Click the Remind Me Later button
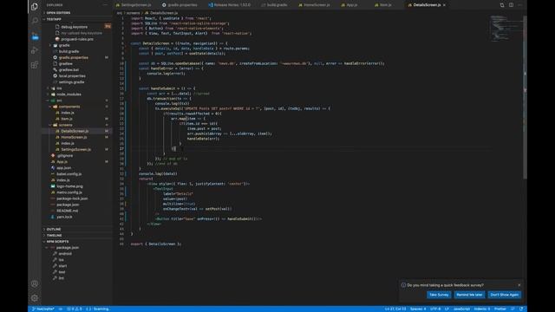This screenshot has width=555, height=312. (x=469, y=295)
